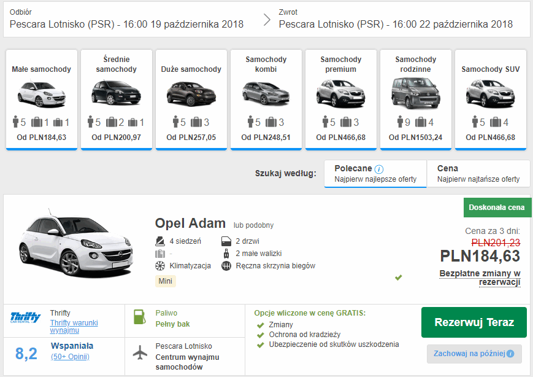Sort by Polecane best offers first
533x377 pixels.
(x=375, y=174)
